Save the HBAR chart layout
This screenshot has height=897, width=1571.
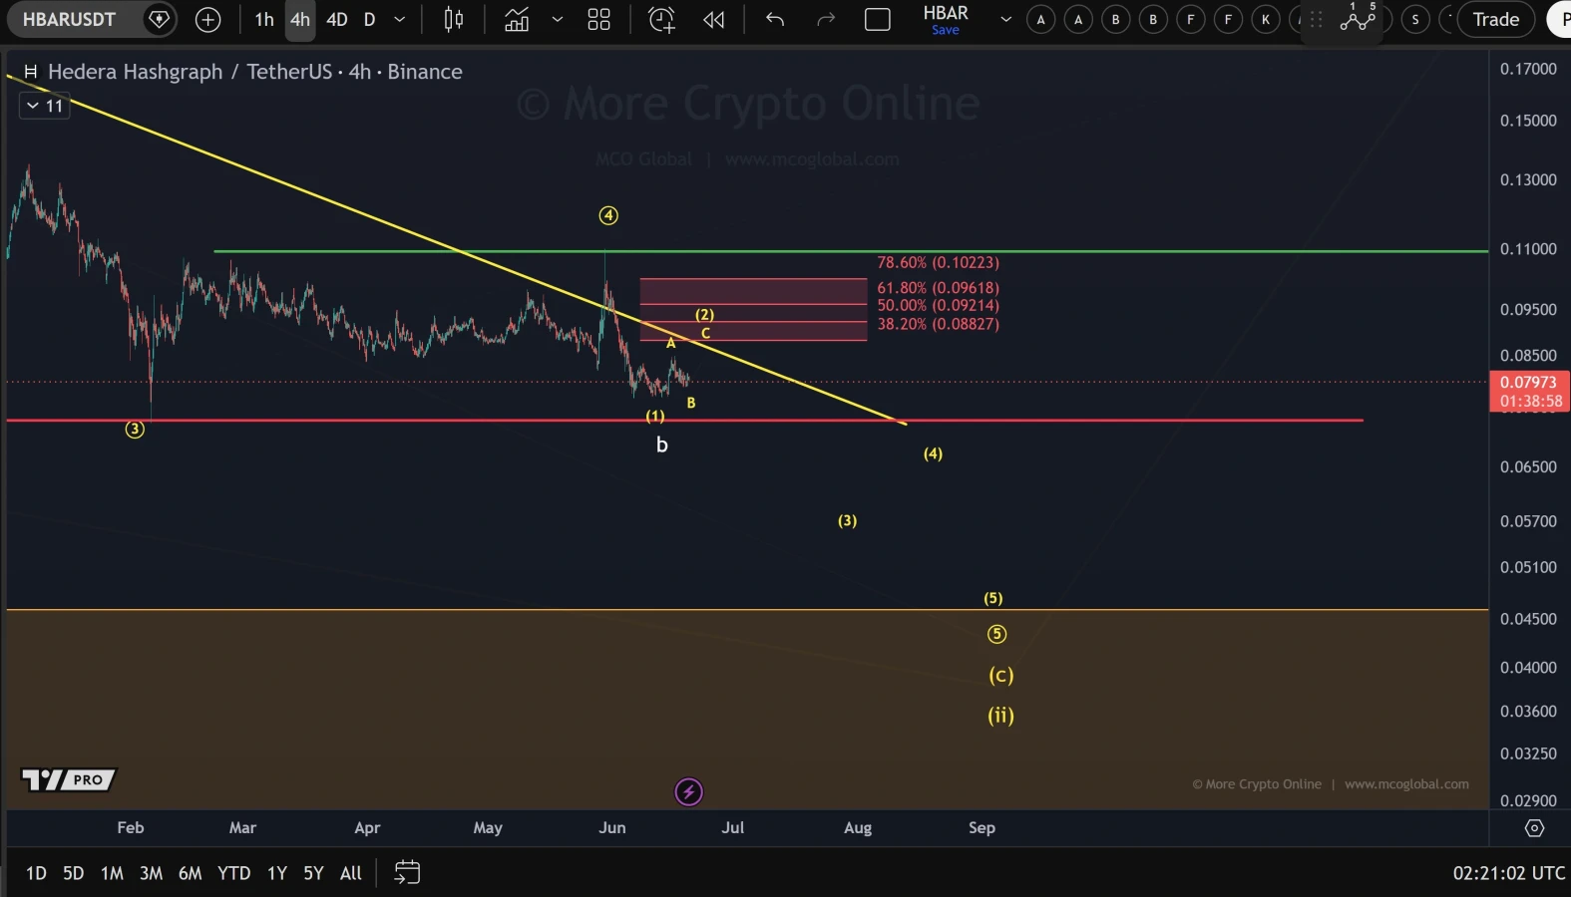click(x=946, y=30)
